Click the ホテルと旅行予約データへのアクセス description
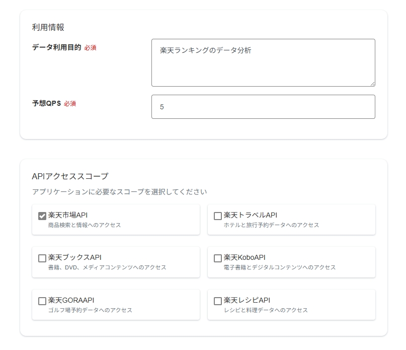406x350 pixels. tap(271, 225)
